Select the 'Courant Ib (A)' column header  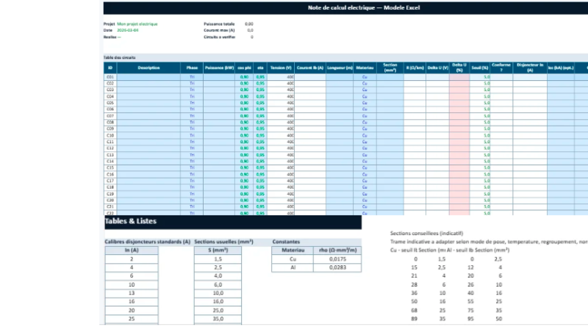pos(309,68)
